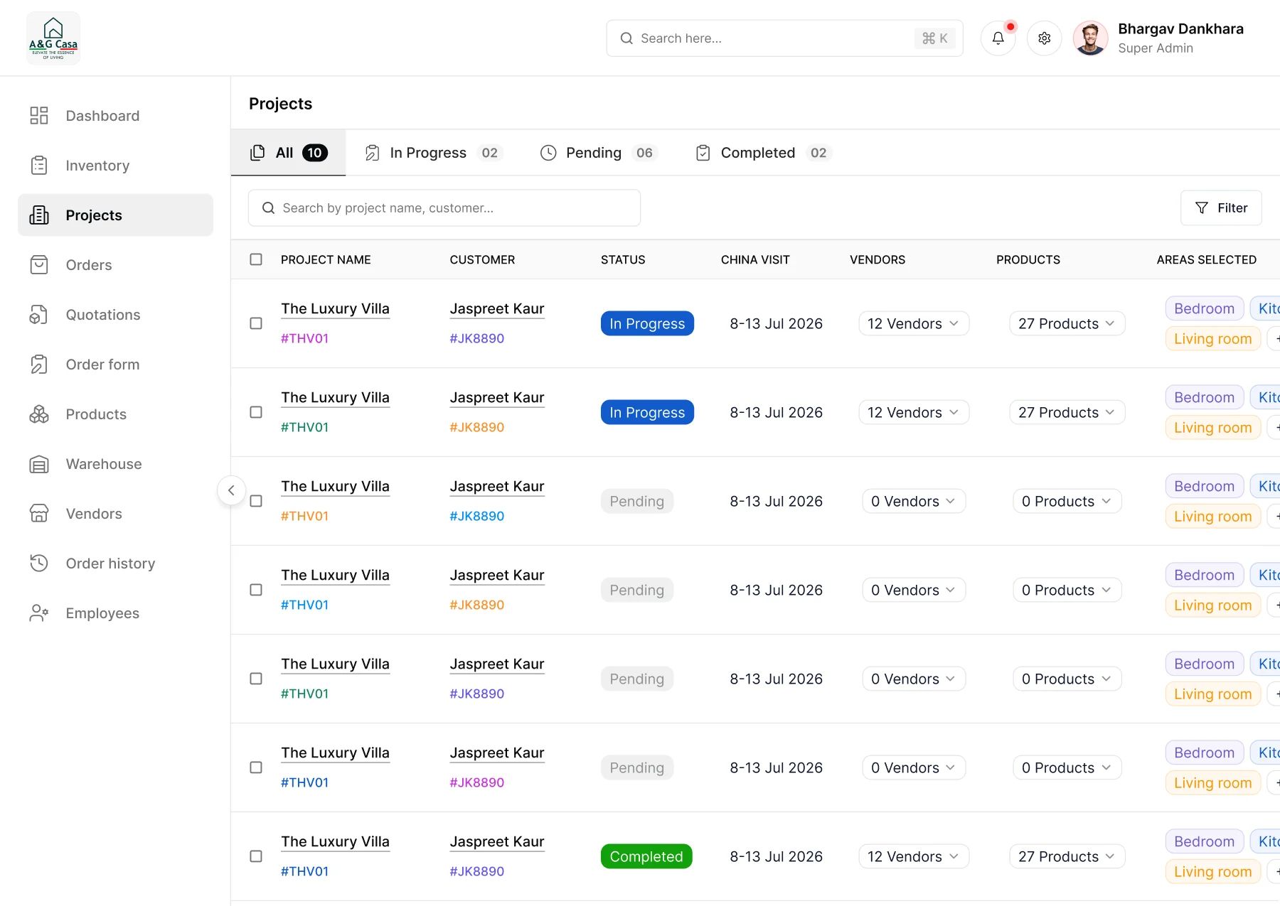Viewport: 1280px width, 906px height.
Task: Click the Quotations sidebar icon
Action: (x=39, y=315)
